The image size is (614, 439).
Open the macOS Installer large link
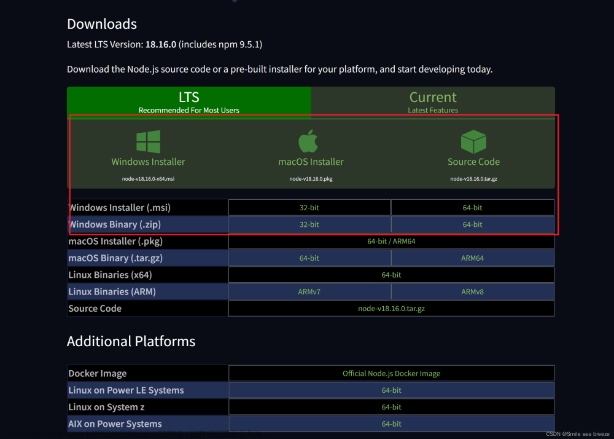[x=311, y=162]
